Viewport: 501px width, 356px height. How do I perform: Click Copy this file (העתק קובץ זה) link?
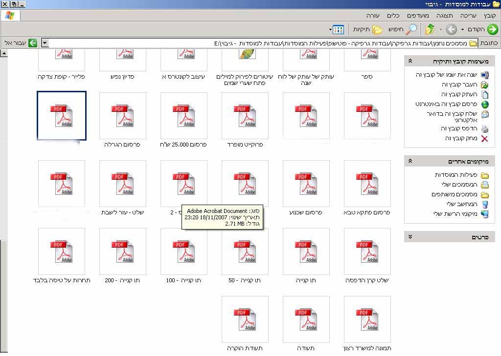click(459, 94)
